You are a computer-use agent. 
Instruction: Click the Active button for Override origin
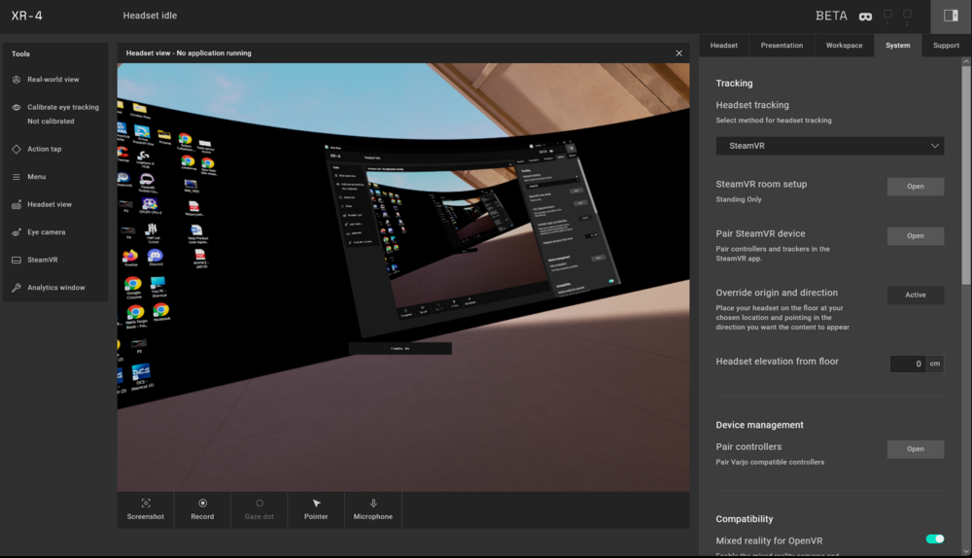915,296
